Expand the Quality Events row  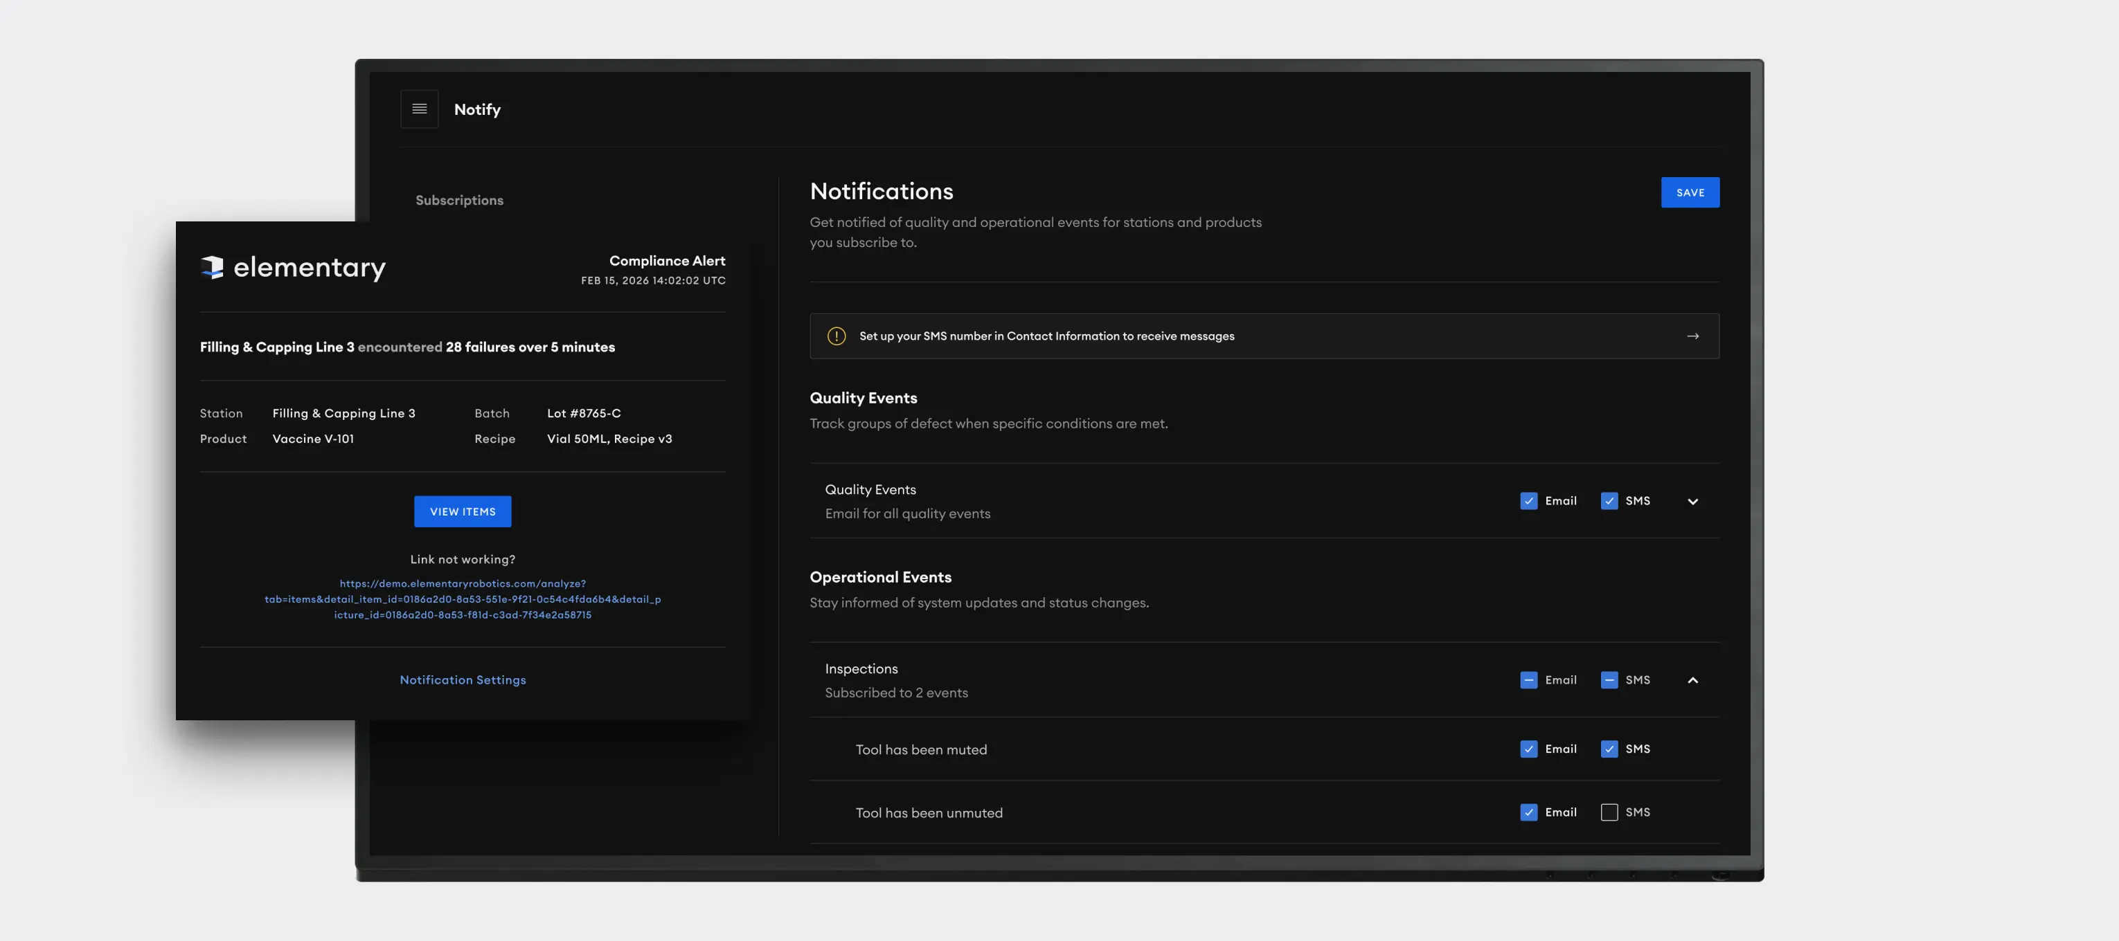tap(1693, 500)
